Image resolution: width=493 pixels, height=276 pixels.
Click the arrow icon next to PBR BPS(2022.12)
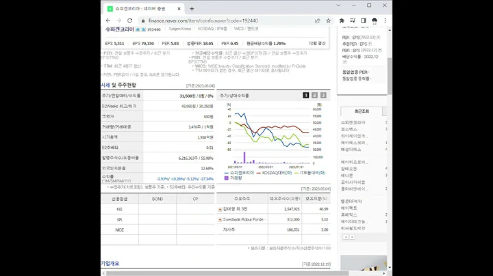pos(380,50)
